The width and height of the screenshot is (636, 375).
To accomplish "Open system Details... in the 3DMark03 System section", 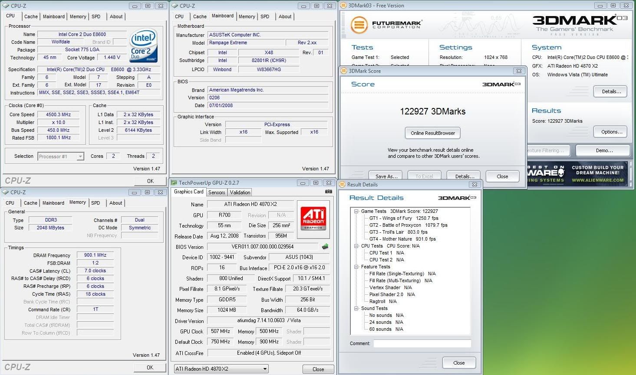I will (611, 91).
